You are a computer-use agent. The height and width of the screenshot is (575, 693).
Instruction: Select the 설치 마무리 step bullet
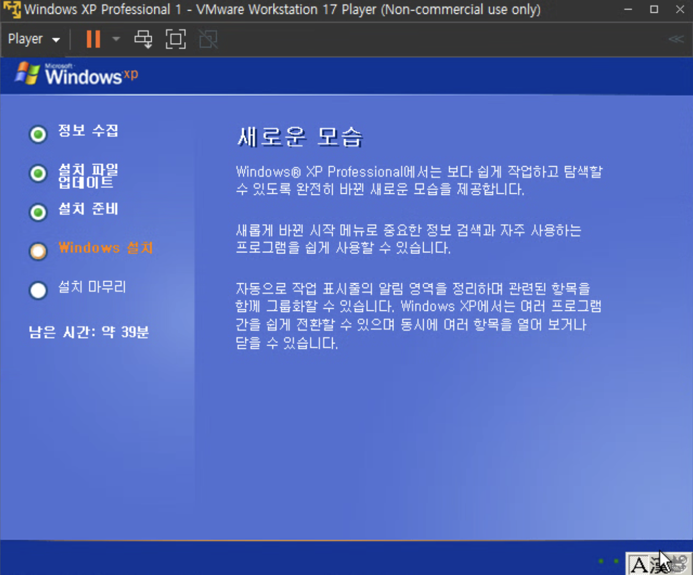(38, 290)
